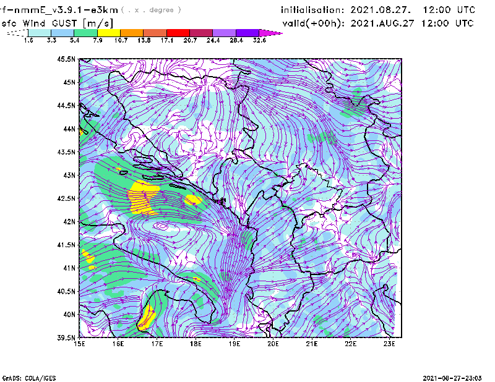The width and height of the screenshot is (495, 382).
Task: Click the legend value 17.1
Action: click(x=167, y=40)
